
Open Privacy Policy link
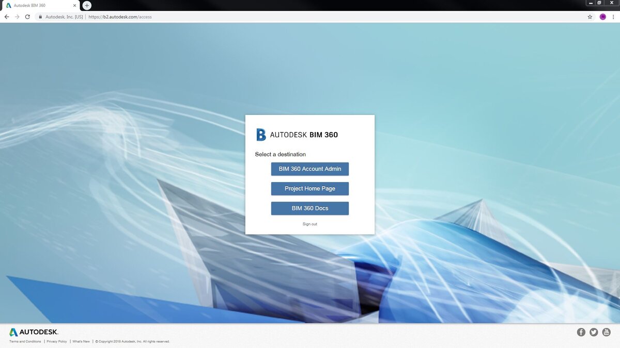(x=57, y=342)
